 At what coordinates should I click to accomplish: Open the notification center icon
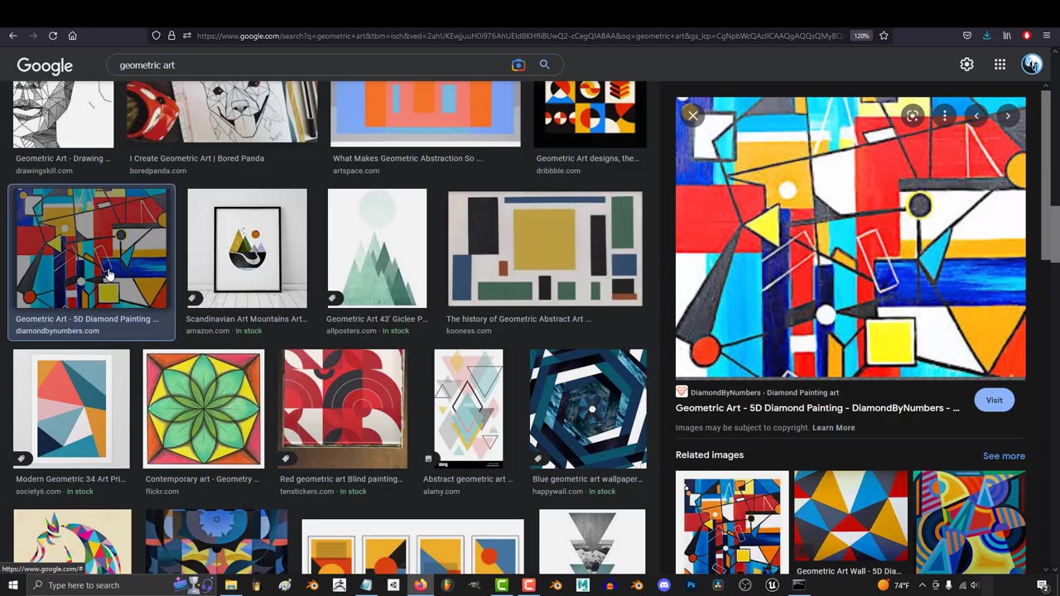(x=1043, y=585)
